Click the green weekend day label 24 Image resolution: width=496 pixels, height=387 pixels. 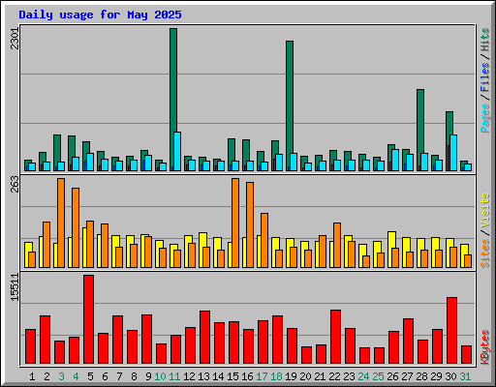[363, 376]
